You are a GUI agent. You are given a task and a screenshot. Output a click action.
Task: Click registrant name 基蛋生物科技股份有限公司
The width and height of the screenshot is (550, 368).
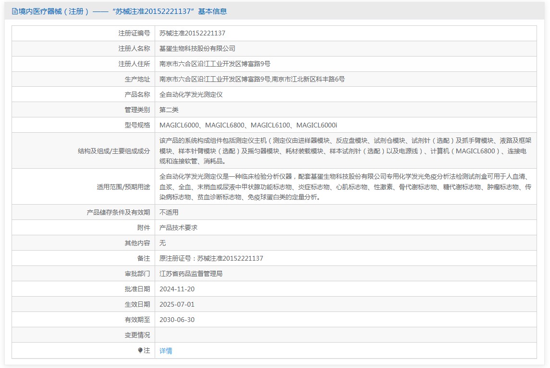[197, 48]
